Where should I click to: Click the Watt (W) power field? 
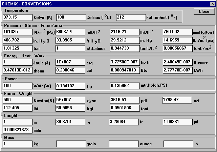[18, 86]
